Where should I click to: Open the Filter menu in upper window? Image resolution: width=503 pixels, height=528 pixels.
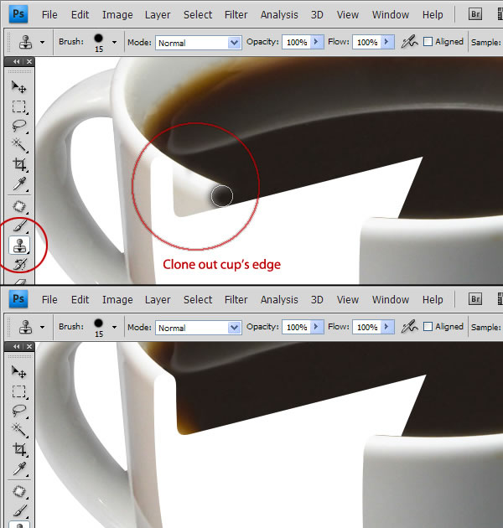pyautogui.click(x=236, y=15)
